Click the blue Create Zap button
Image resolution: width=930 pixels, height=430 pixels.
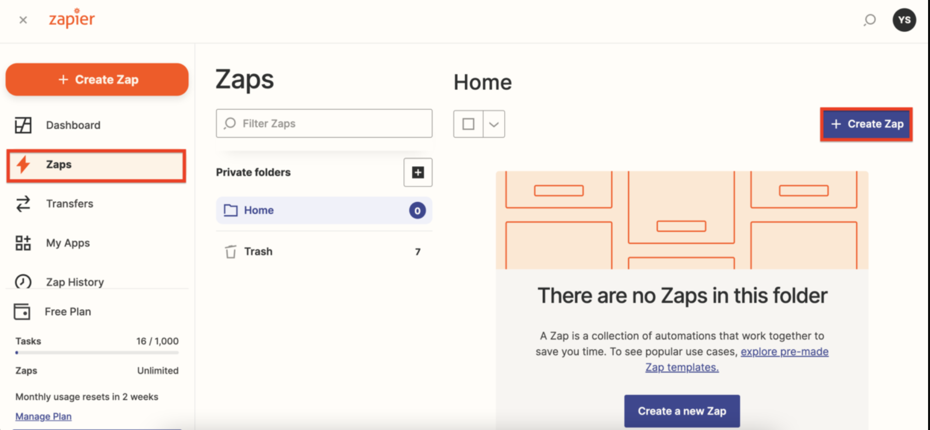click(866, 124)
